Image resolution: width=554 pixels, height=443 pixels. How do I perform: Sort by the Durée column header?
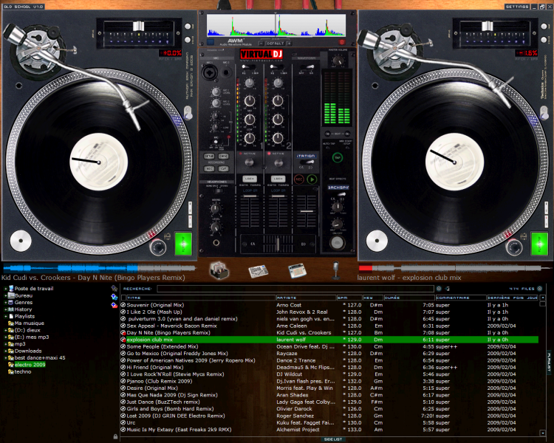coord(409,298)
